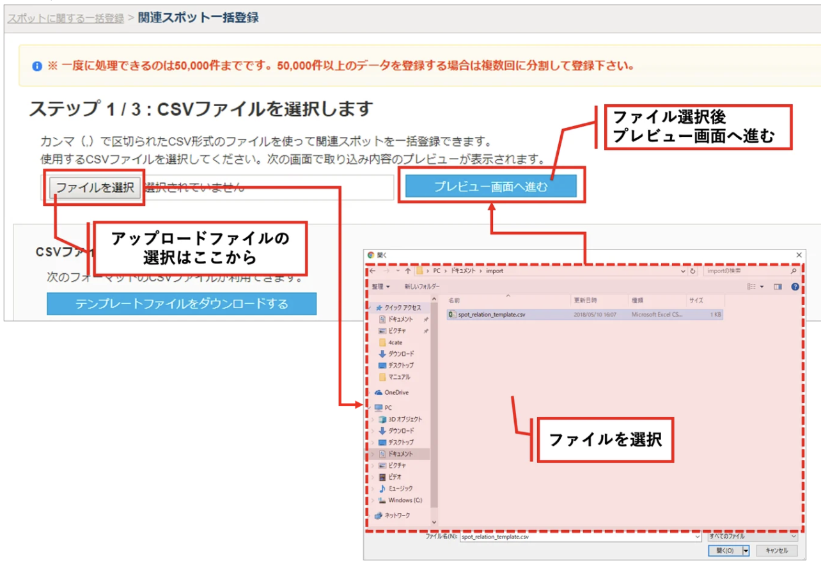
Task: Open help with the blue question mark
Action: (795, 287)
